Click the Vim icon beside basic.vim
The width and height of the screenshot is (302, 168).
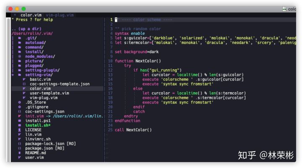click(24, 79)
